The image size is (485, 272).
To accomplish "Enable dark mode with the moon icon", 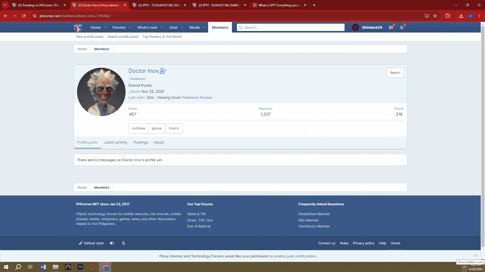I will tap(124, 243).
